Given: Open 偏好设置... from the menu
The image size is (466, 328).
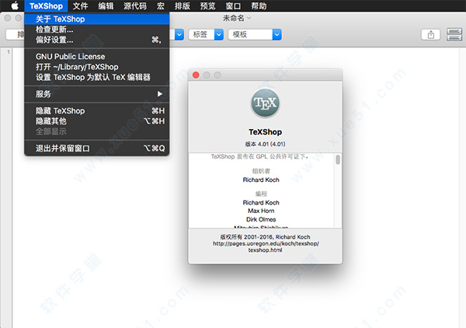Looking at the screenshot, I should (97, 40).
